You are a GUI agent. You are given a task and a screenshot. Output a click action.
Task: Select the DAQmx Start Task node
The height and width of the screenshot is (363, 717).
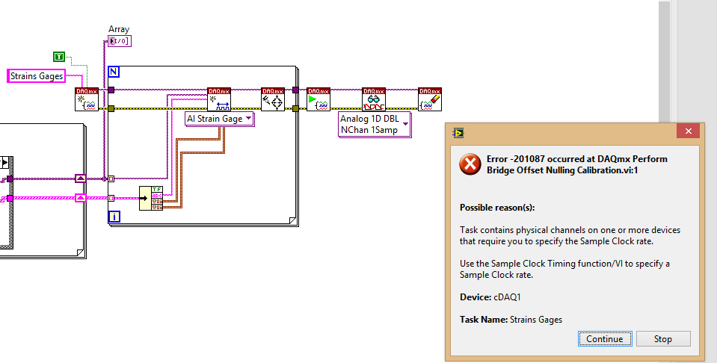point(319,99)
